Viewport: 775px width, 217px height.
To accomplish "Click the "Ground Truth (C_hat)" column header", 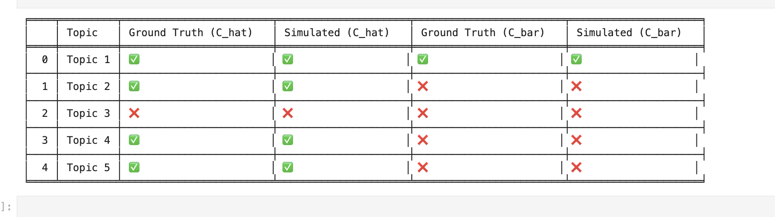I will [x=191, y=33].
